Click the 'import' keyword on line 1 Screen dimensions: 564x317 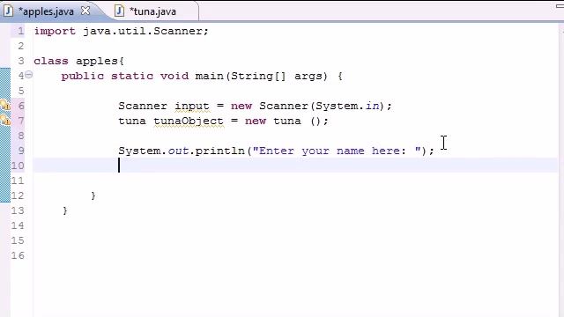point(55,32)
